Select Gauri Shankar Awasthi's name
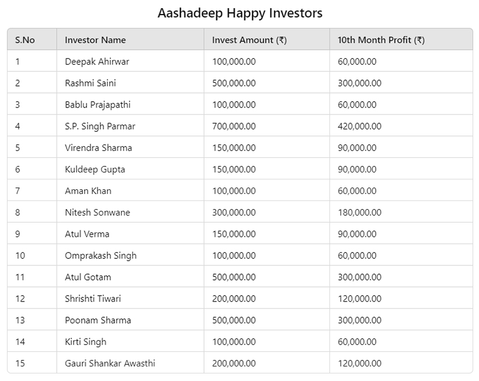479x381 pixels. (x=110, y=363)
